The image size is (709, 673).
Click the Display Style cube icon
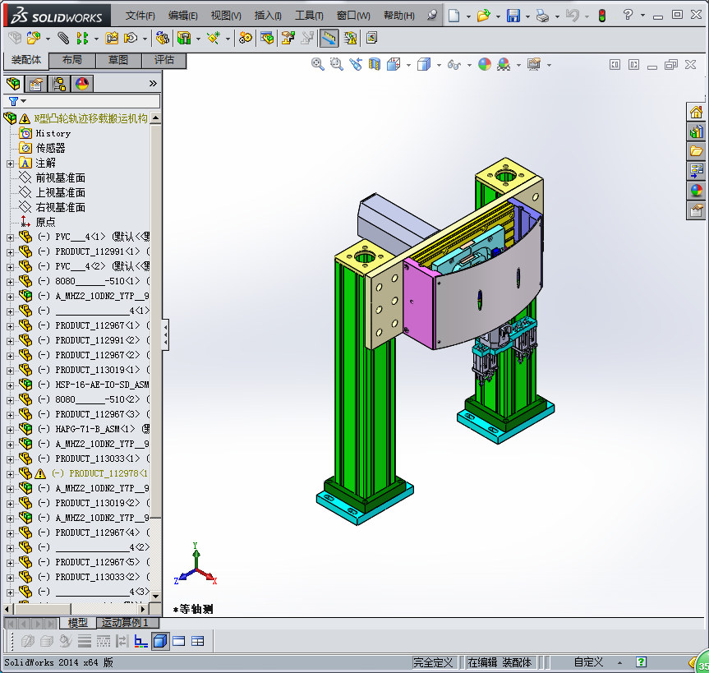pos(424,65)
